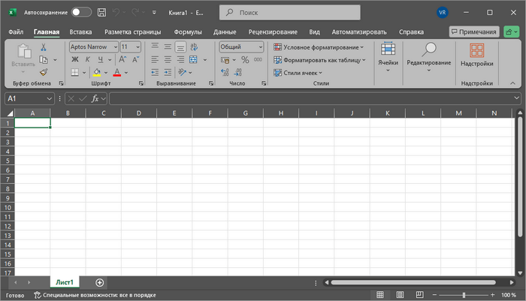Expand the Условное форматирование menu
Viewport: 526px width, 301px height.
pos(319,47)
